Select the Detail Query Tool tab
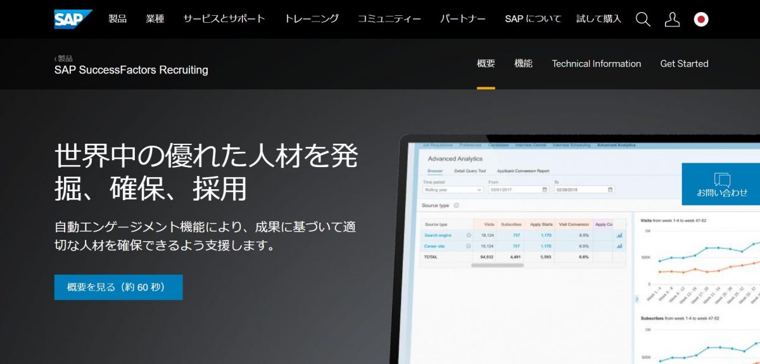The height and width of the screenshot is (364, 760). click(x=470, y=171)
